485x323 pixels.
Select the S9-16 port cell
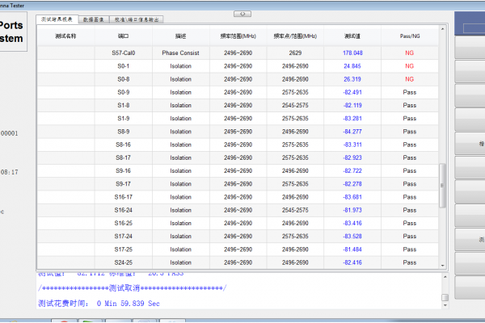(124, 170)
